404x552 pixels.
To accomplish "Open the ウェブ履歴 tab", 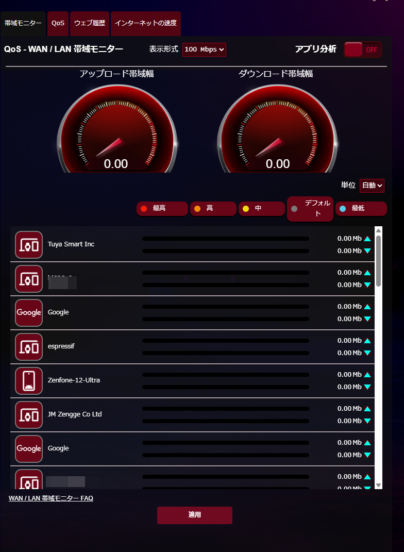I will 90,24.
